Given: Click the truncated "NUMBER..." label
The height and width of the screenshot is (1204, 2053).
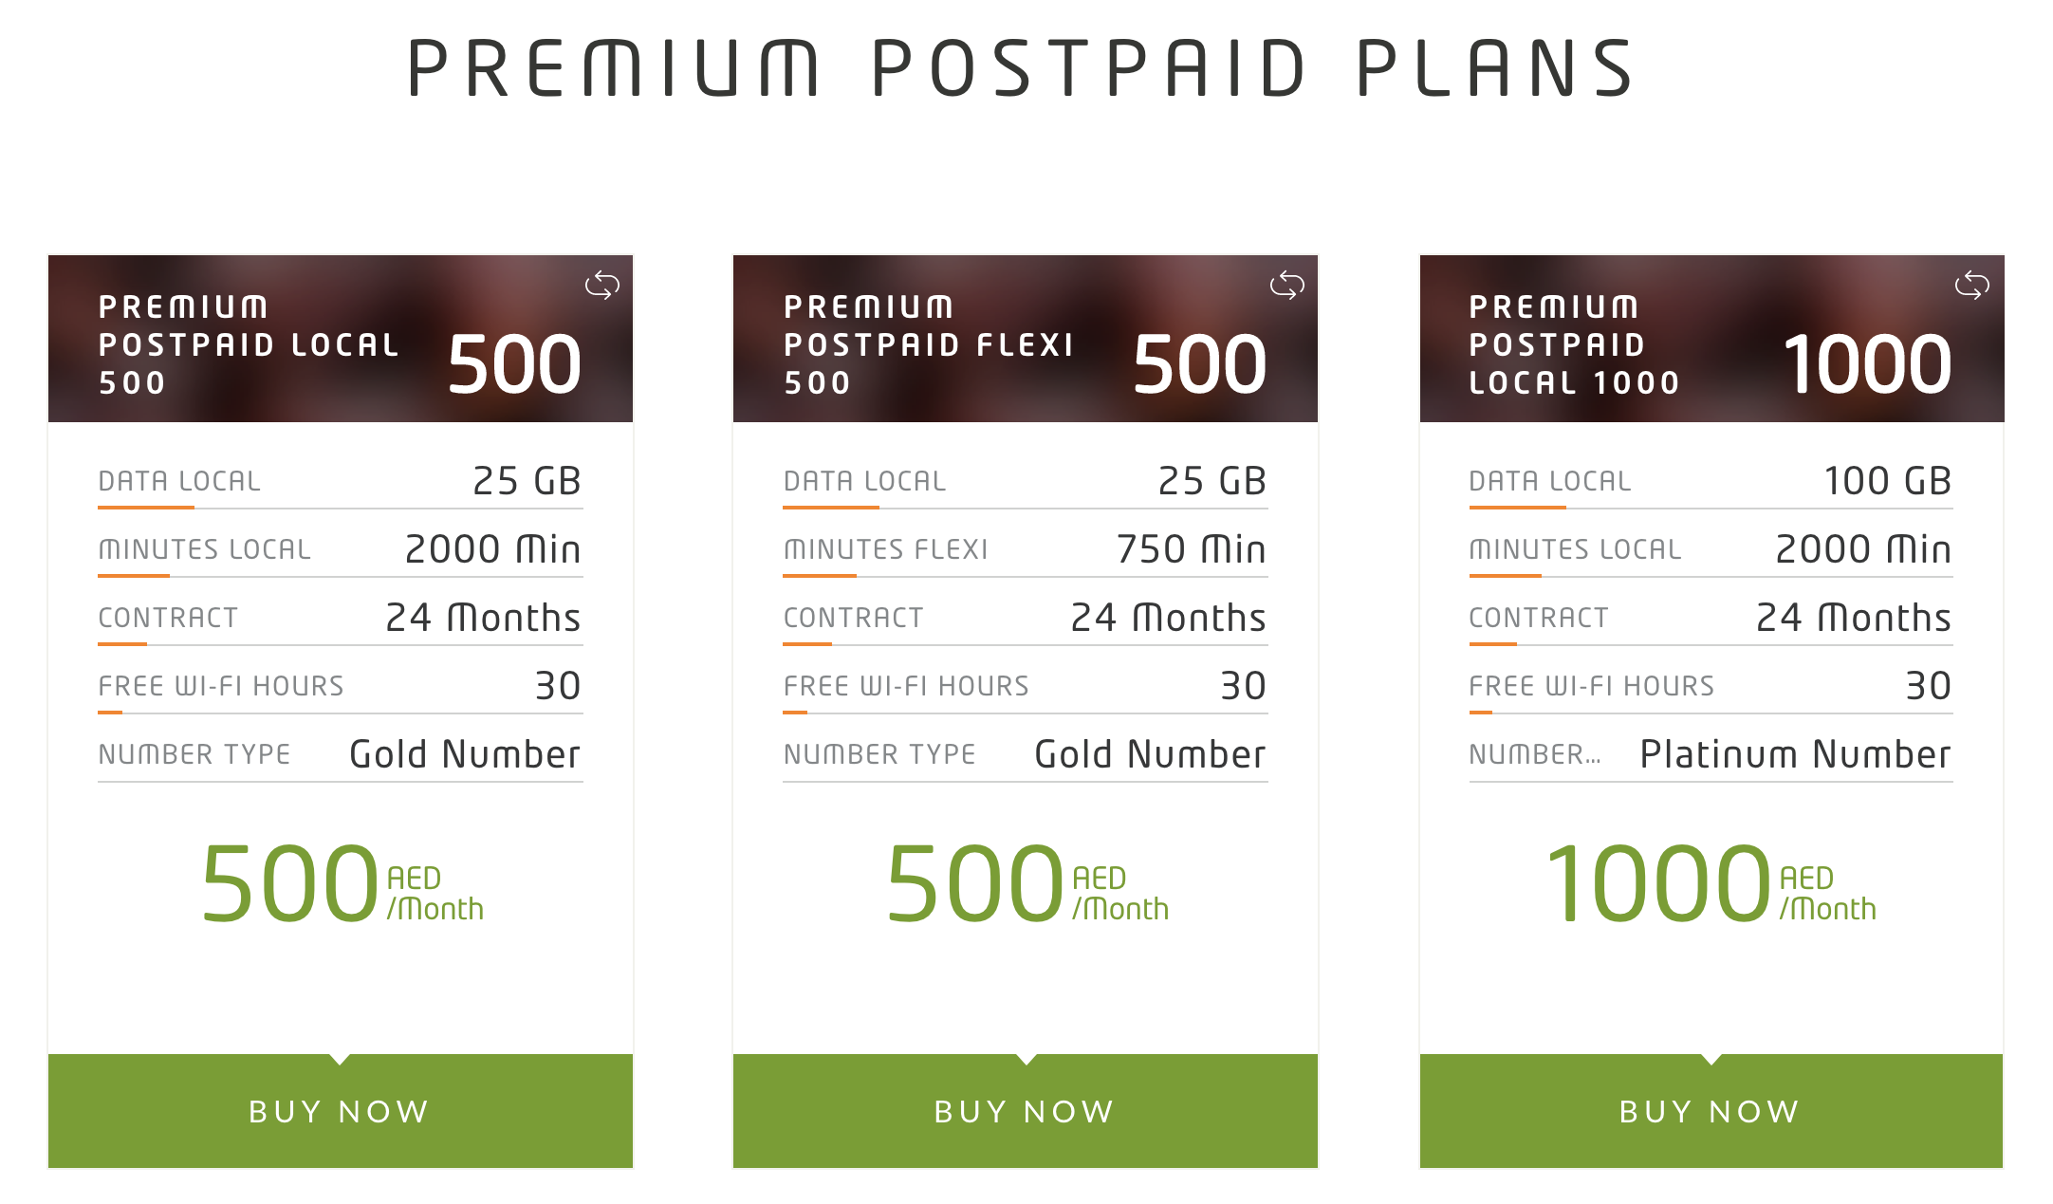Looking at the screenshot, I should click(x=1534, y=755).
